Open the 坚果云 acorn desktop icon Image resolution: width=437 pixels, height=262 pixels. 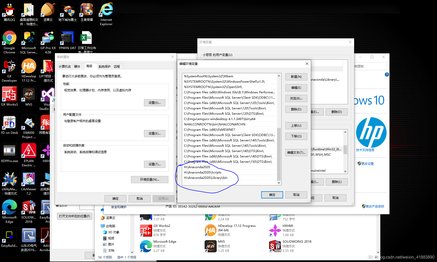[48, 12]
